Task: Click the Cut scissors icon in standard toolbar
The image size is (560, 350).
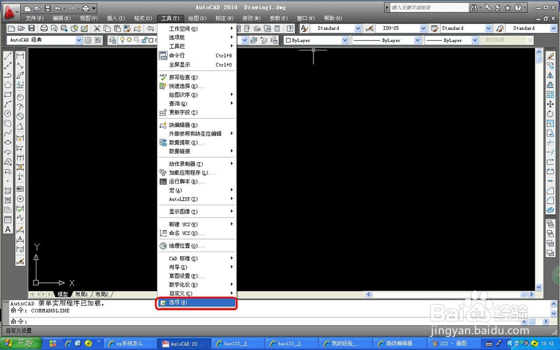Action: pyautogui.click(x=97, y=28)
